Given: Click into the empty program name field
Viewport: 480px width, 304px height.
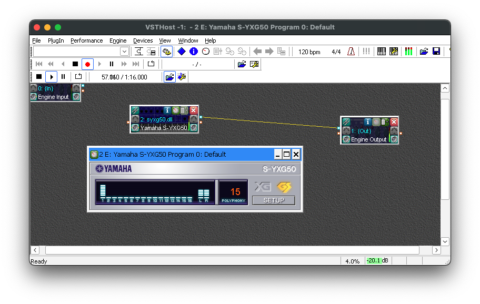Looking at the screenshot, I should (76, 52).
